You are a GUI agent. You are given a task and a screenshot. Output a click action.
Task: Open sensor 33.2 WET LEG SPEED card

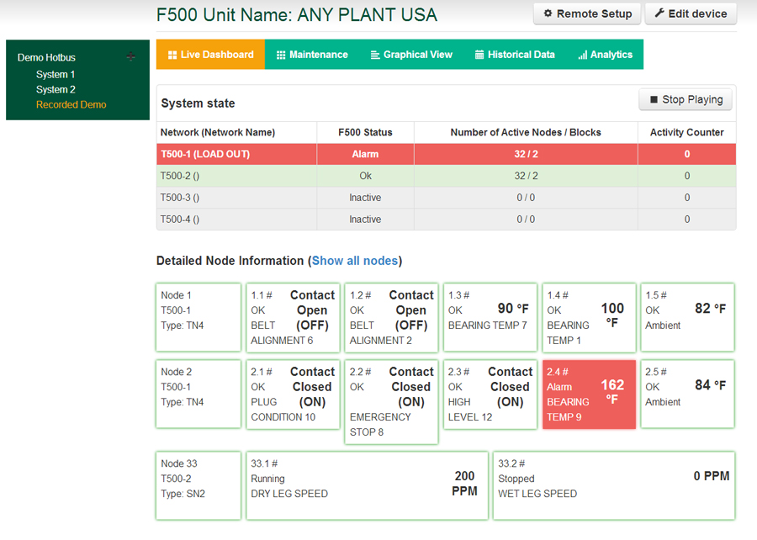(614, 485)
